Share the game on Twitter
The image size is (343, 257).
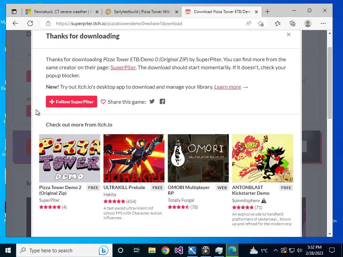coord(152,101)
